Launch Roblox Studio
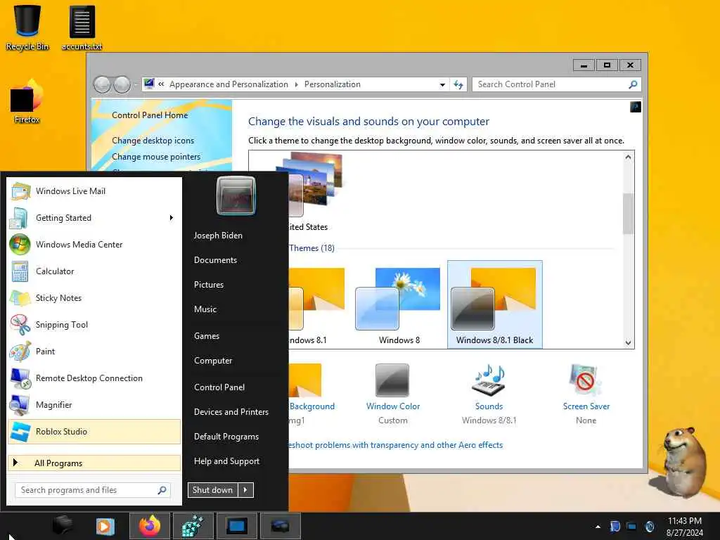This screenshot has height=540, width=720. (94, 431)
